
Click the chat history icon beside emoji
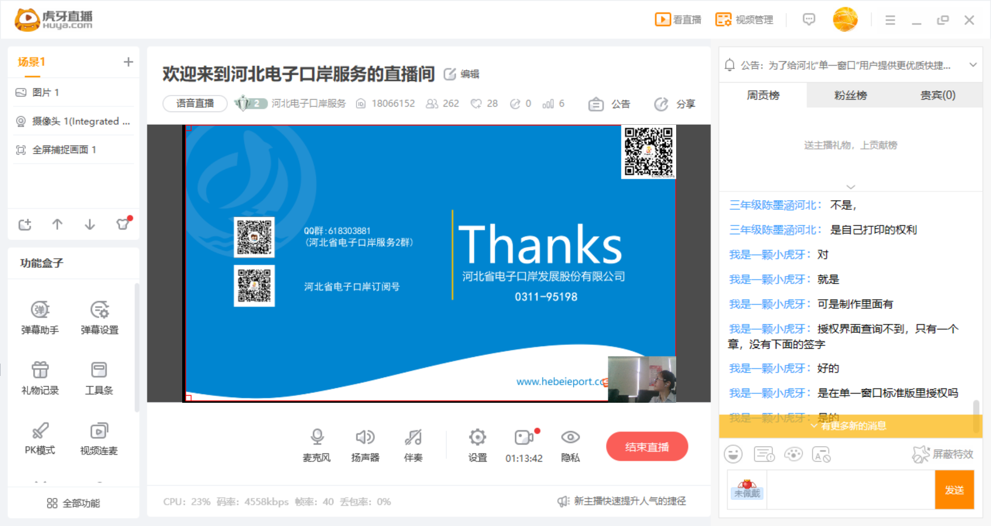(764, 454)
